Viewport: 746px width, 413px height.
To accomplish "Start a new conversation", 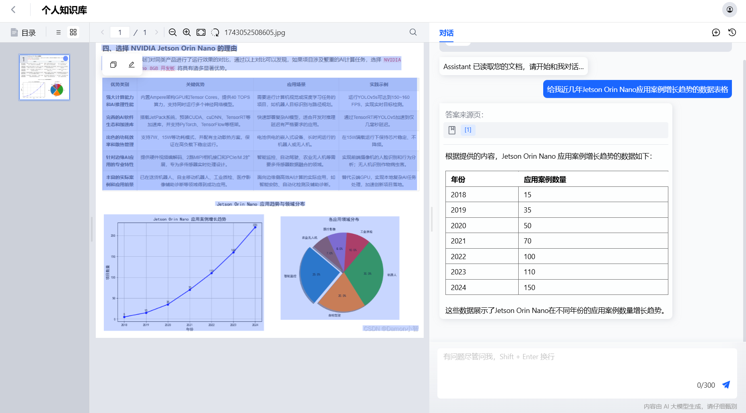I will (716, 33).
